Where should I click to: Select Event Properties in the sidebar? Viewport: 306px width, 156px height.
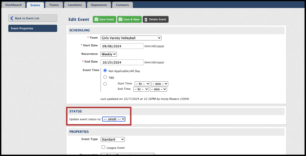pos(33,28)
